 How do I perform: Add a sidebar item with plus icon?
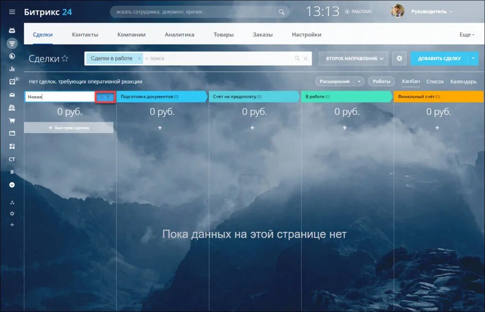point(12,225)
